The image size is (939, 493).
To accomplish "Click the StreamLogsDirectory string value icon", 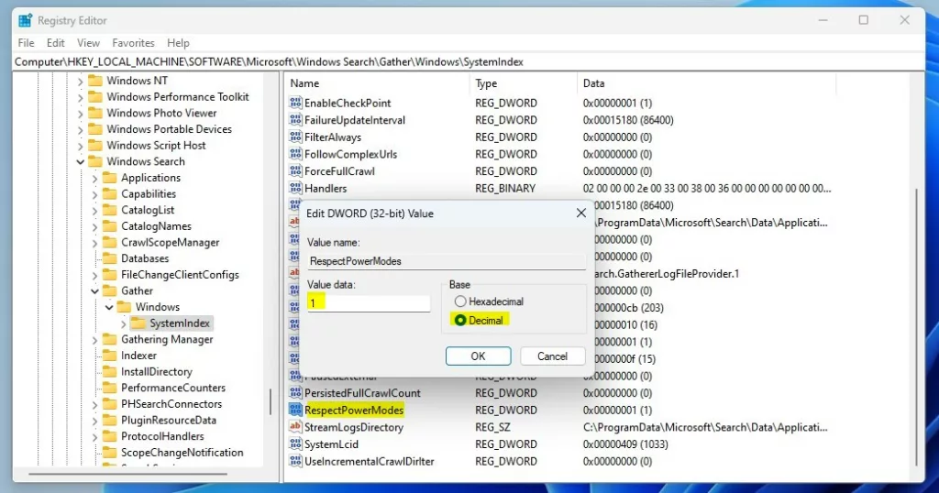I will 295,427.
